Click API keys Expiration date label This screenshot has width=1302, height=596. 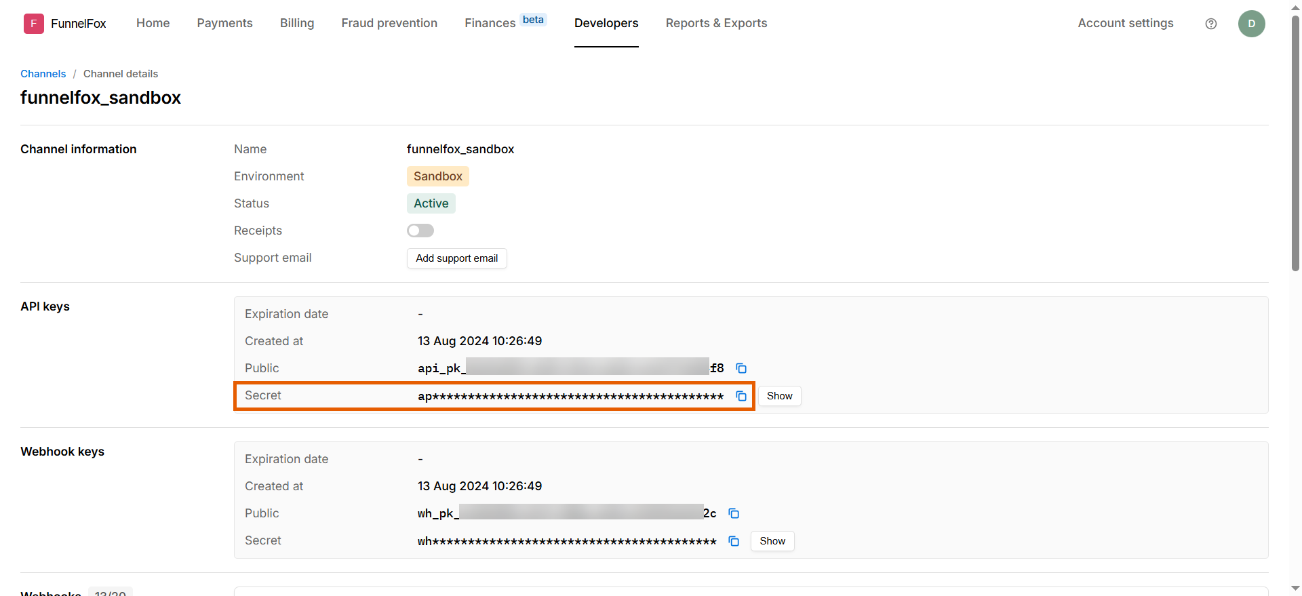287,314
